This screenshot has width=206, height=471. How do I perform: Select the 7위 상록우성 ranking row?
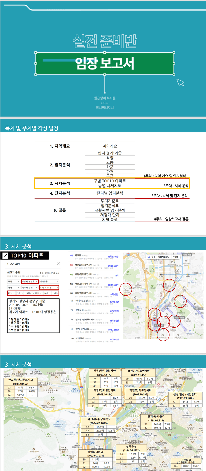tap(95, 311)
